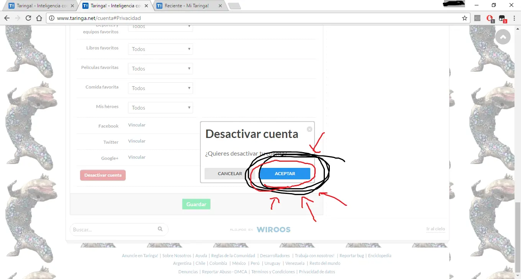This screenshot has height=279, width=521.
Task: Click the Ir al cielo link
Action: coord(436,229)
